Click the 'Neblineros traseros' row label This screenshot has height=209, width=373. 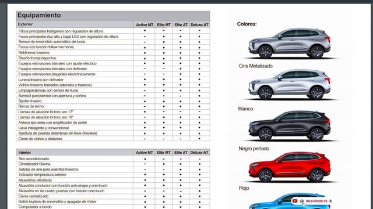(x=34, y=53)
